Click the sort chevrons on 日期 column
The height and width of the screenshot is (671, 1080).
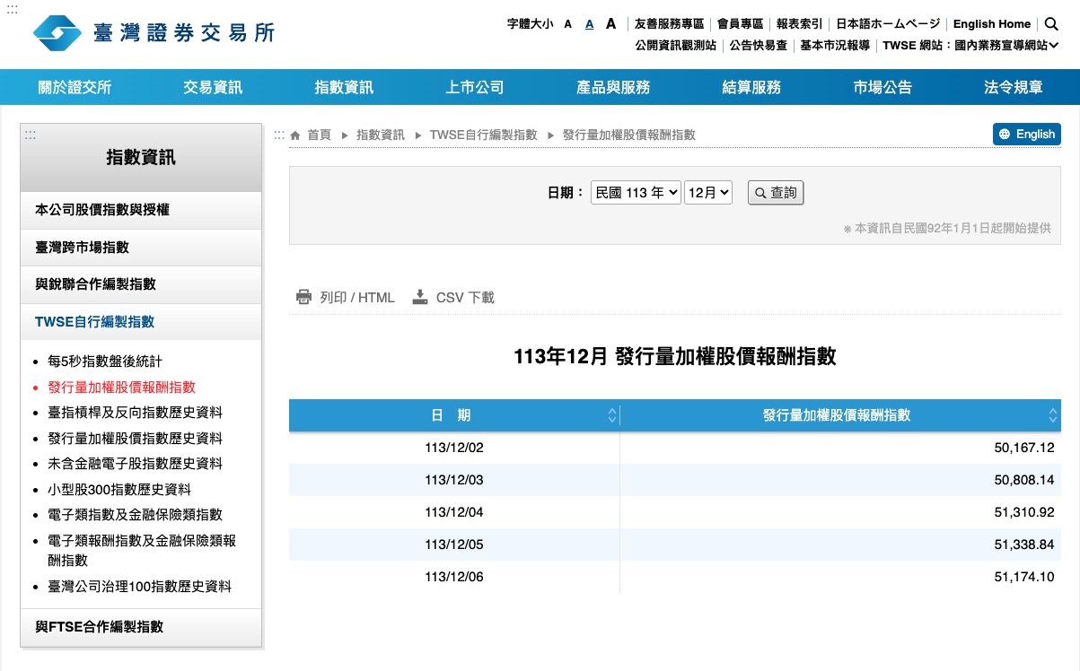(x=612, y=414)
